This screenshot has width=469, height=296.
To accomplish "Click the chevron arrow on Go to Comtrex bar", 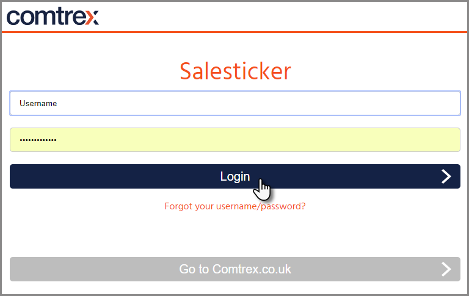I will click(446, 269).
